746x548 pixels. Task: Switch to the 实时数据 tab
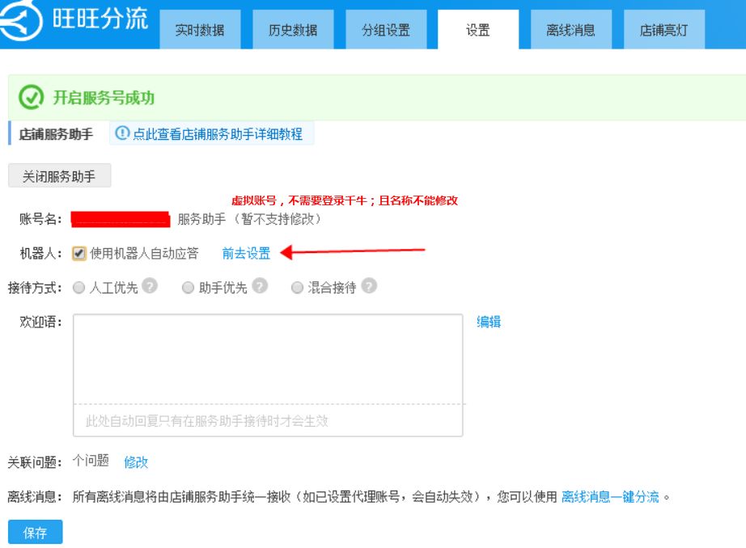(x=200, y=30)
